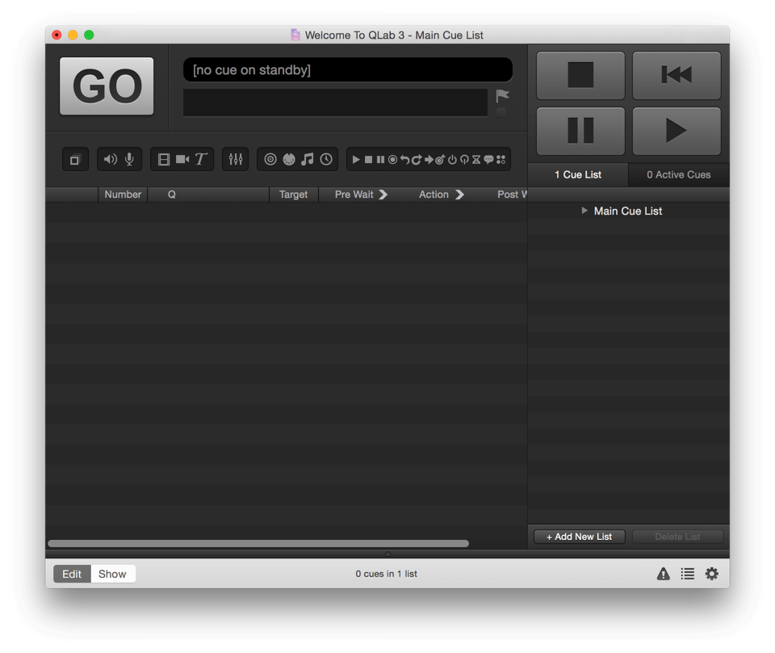Insert a Timecode cue using clock icon

click(x=326, y=160)
